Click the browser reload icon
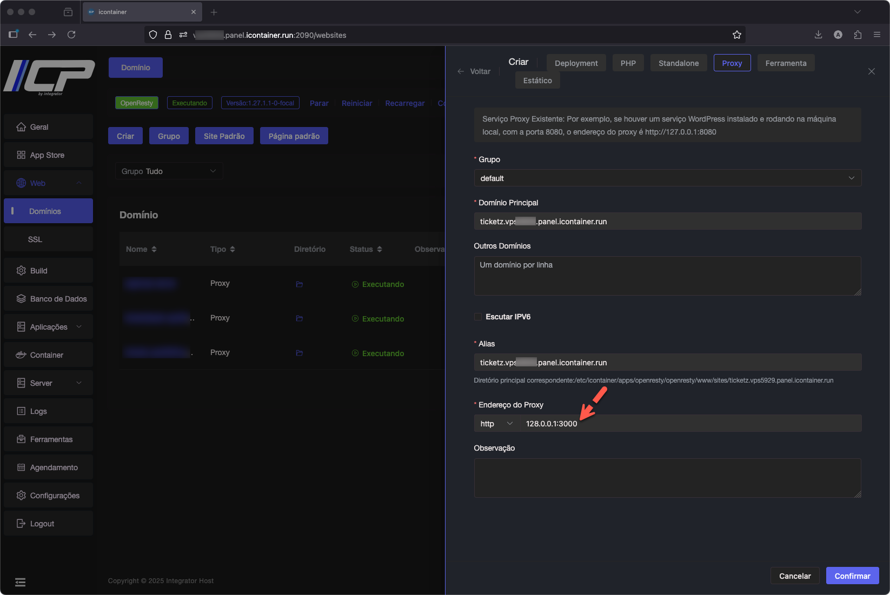 coord(71,35)
